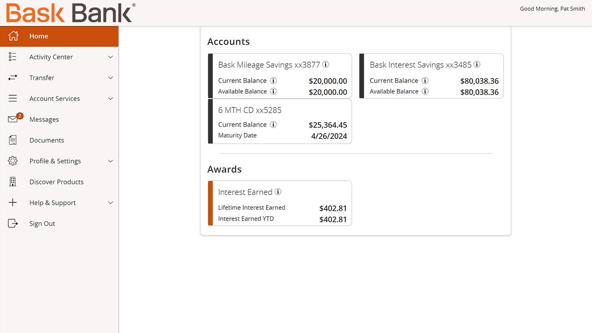
Task: Click the Home house icon in sidebar
Action: point(13,36)
